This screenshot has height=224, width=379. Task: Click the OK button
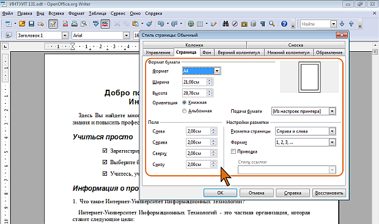(220, 193)
